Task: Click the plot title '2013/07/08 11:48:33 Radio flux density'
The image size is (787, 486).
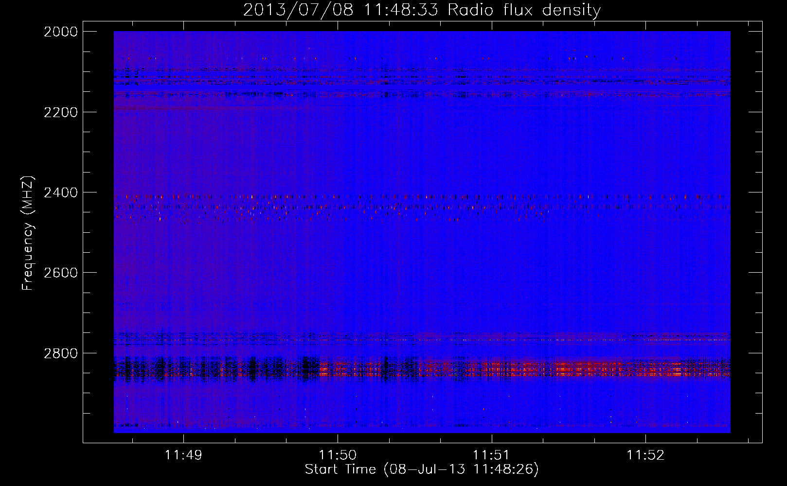Action: [x=422, y=10]
